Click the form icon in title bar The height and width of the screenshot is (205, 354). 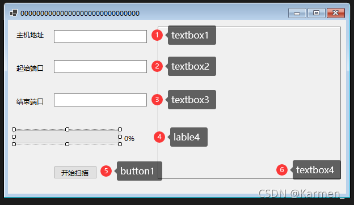14,13
